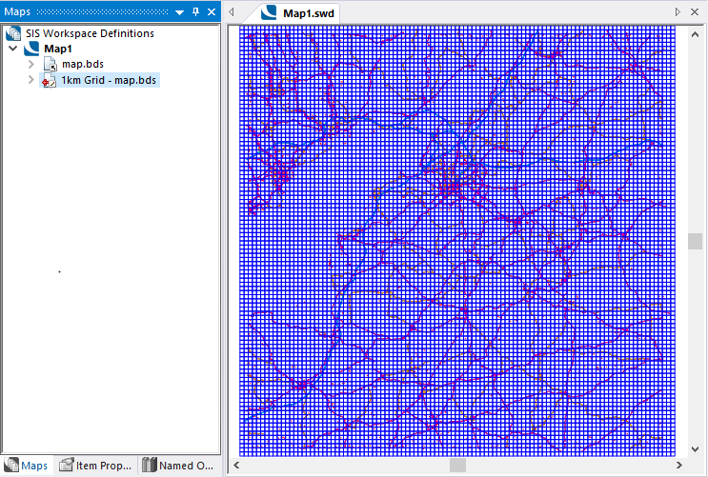Screen dimensions: 708x477
Task: Switch to the Item Properties tab
Action: [95, 466]
